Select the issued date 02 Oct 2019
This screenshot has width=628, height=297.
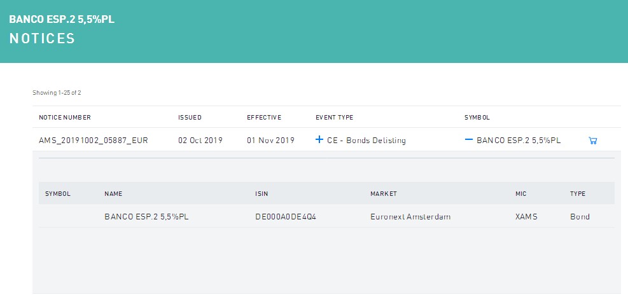200,141
